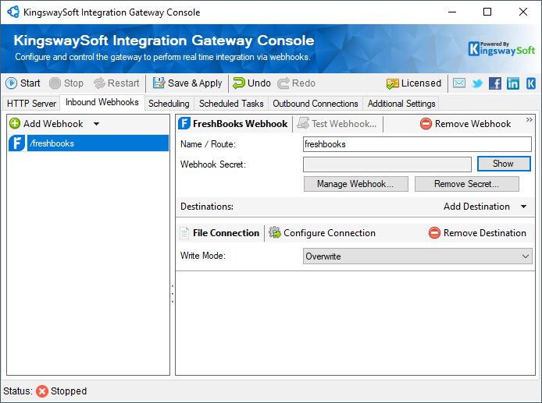Viewport: 542px width, 403px height.
Task: Save & Apply the configuration
Action: (x=187, y=83)
